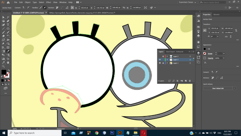
Task: Remove selected anchor points in Properties
Action: [x=213, y=78]
